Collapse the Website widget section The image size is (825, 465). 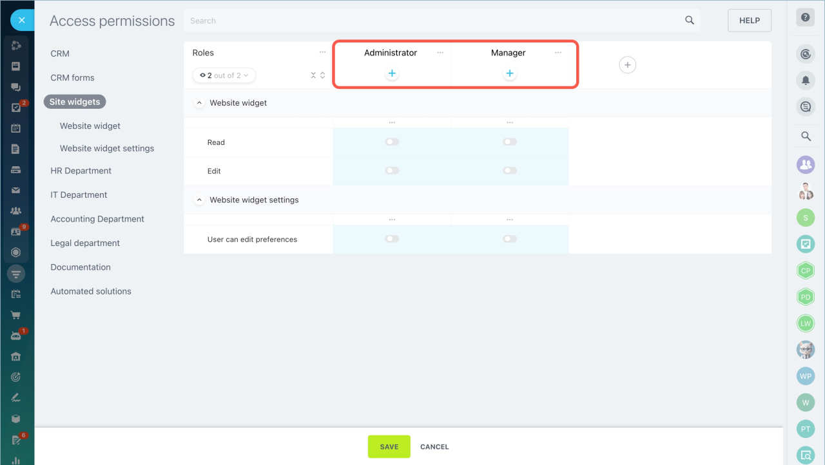coord(199,103)
